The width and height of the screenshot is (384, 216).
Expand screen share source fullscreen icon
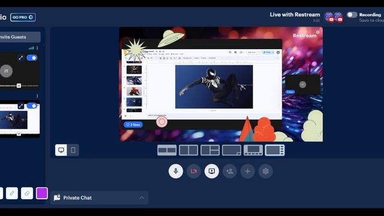pos(21,106)
